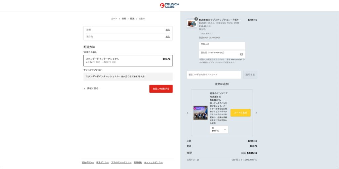Image resolution: width=339 pixels, height=169 pixels.
Task: Open 返金ポリシー footer link
Action: [x=88, y=162]
